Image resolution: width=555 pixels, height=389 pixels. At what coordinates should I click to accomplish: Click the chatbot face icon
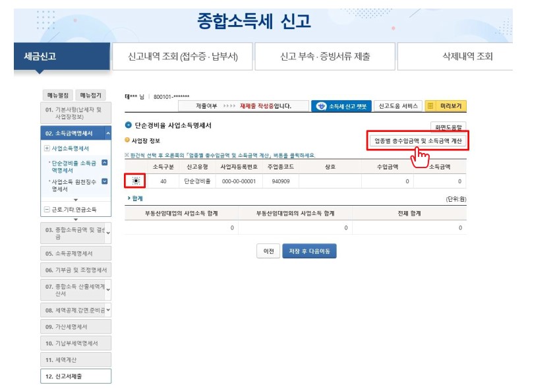pos(321,106)
